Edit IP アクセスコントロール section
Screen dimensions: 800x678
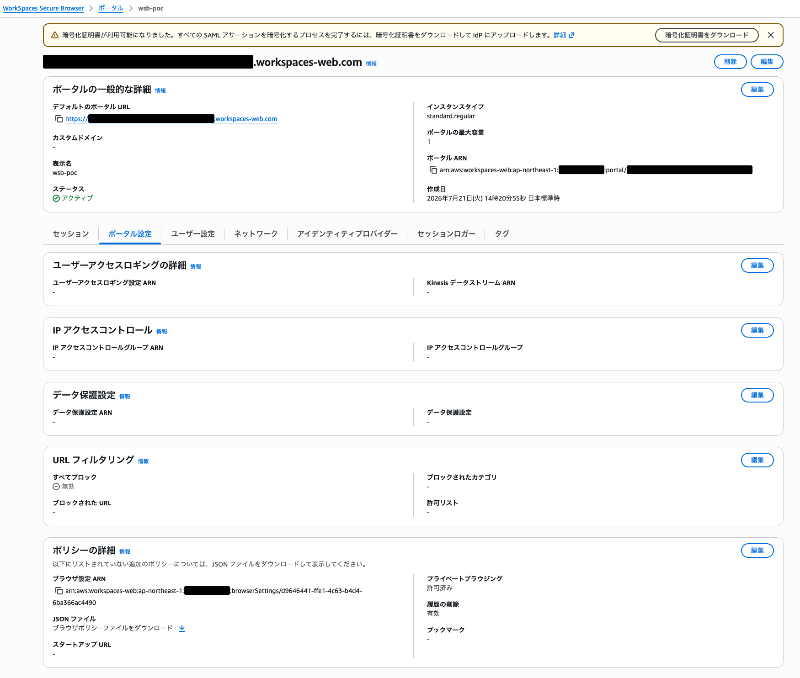point(757,330)
